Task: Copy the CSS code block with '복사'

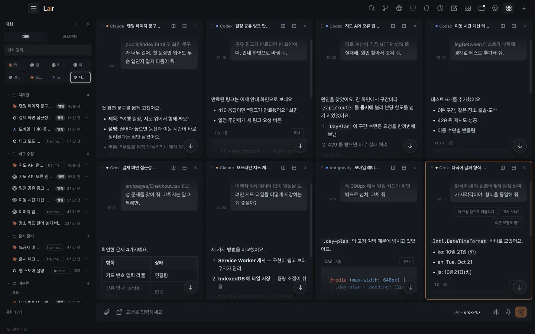Action: click(x=406, y=262)
